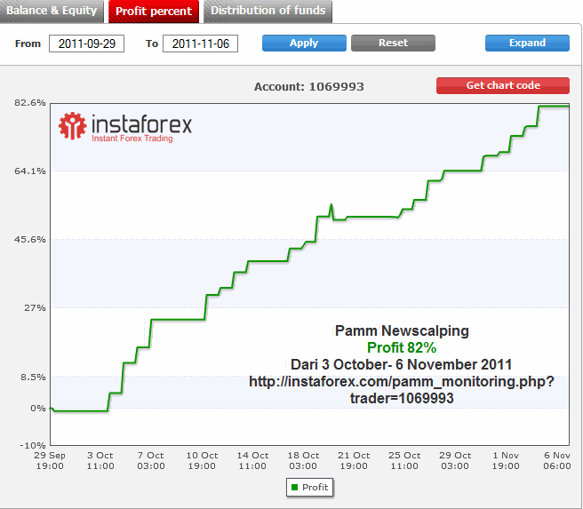Click '7 Oct 03:00' x-axis label

click(x=150, y=460)
